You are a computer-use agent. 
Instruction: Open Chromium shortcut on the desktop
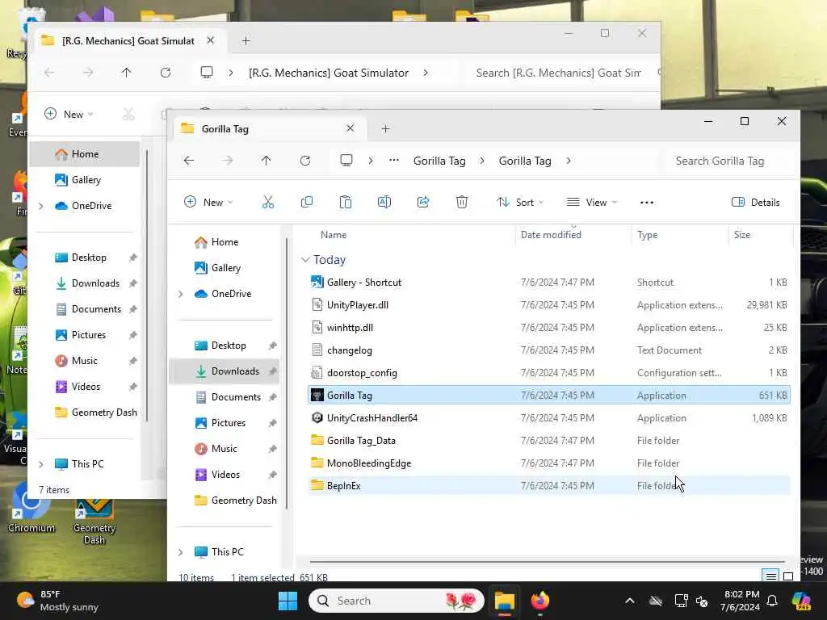pyautogui.click(x=31, y=509)
